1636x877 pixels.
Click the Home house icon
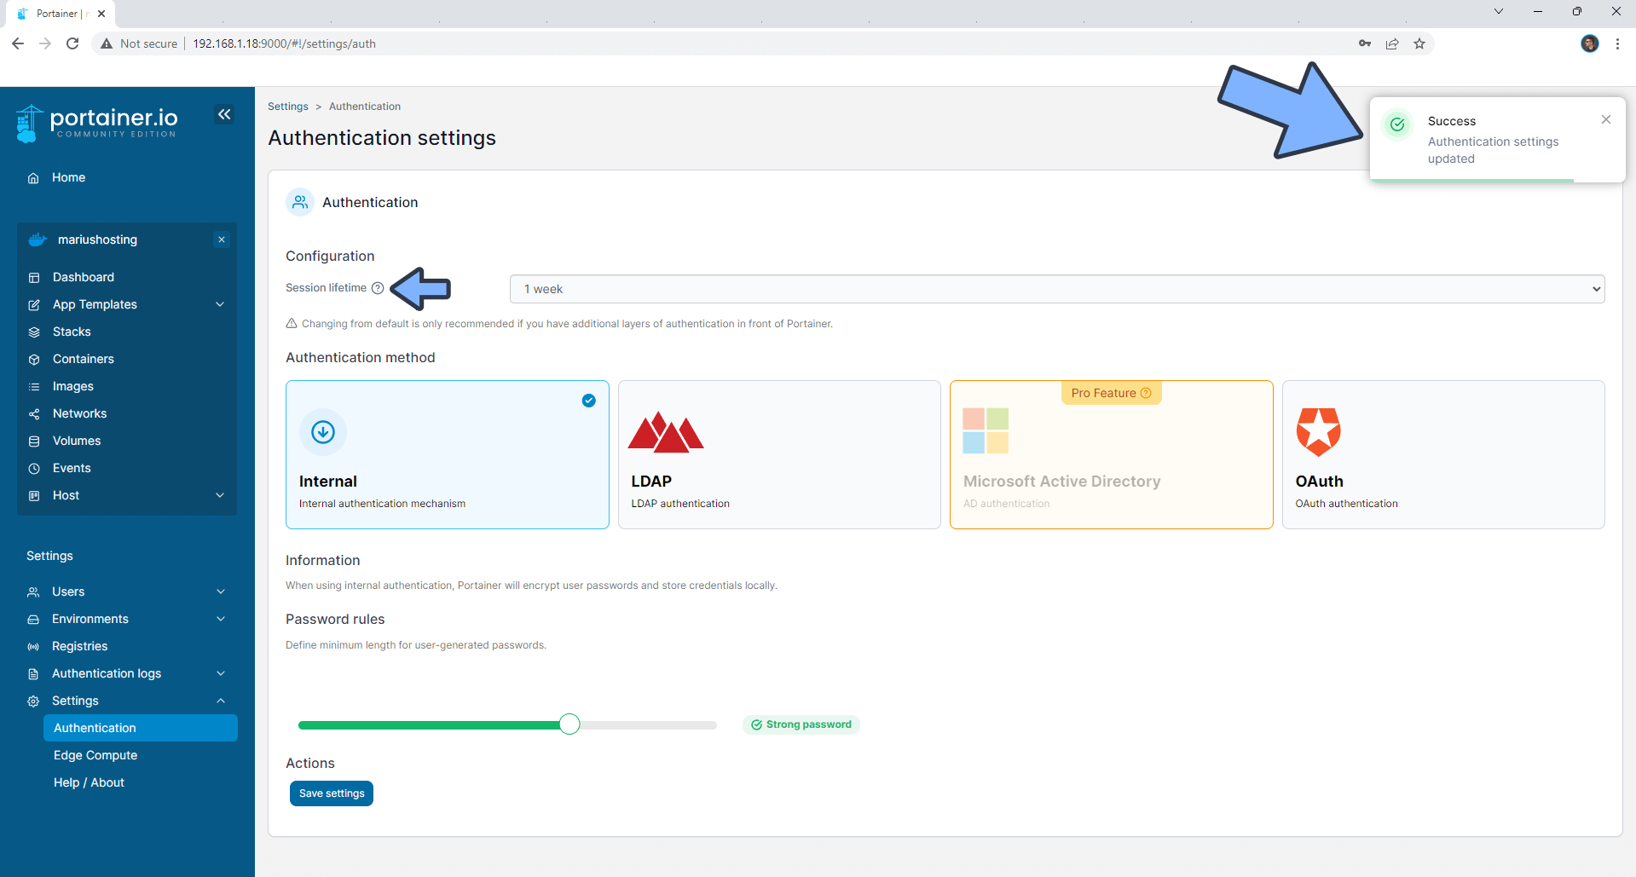coord(33,178)
